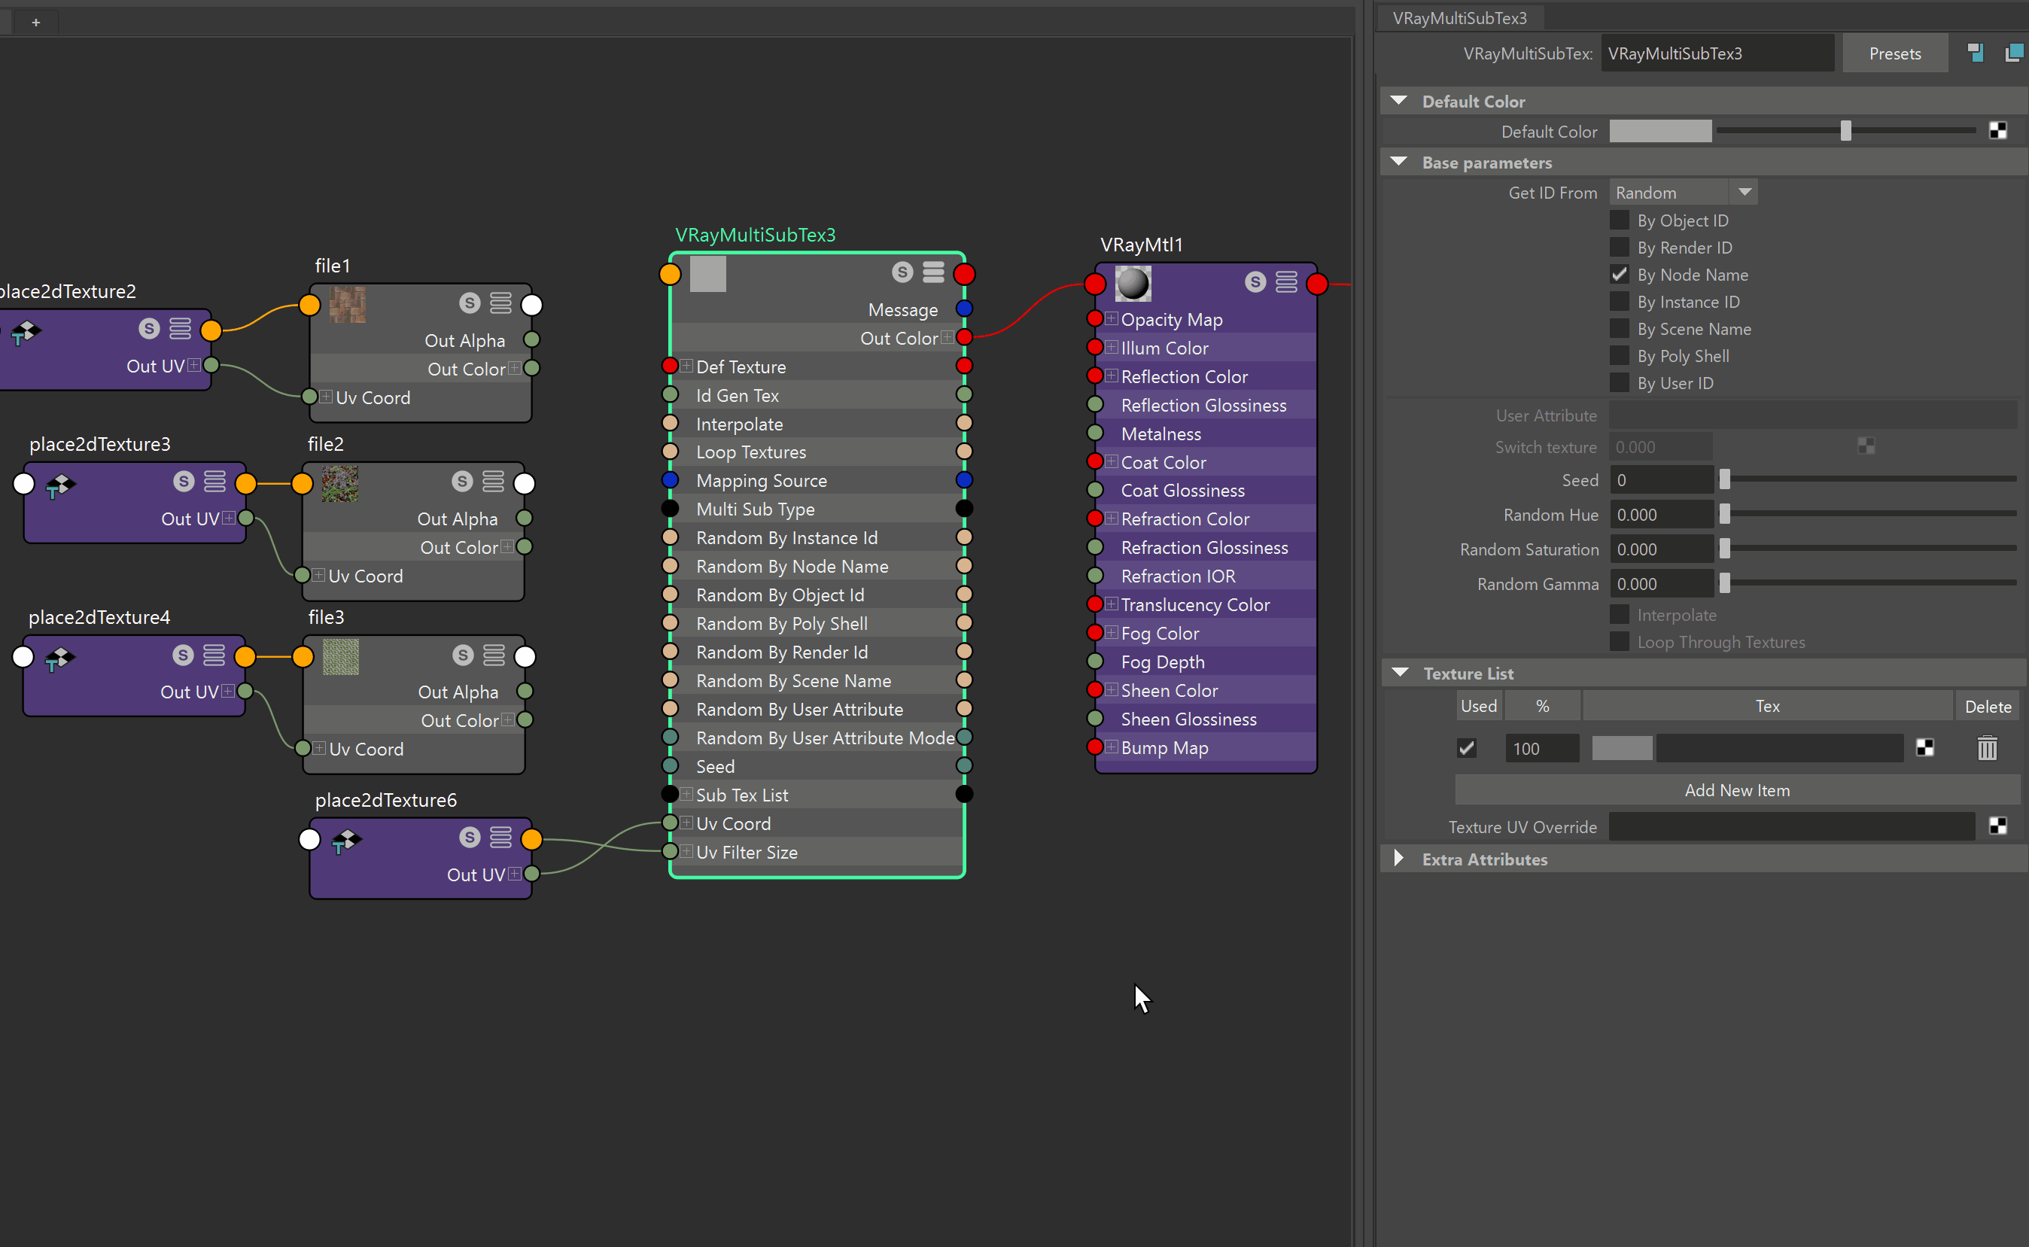The width and height of the screenshot is (2029, 1247).
Task: Open the Get ID From dropdown
Action: click(x=1683, y=192)
